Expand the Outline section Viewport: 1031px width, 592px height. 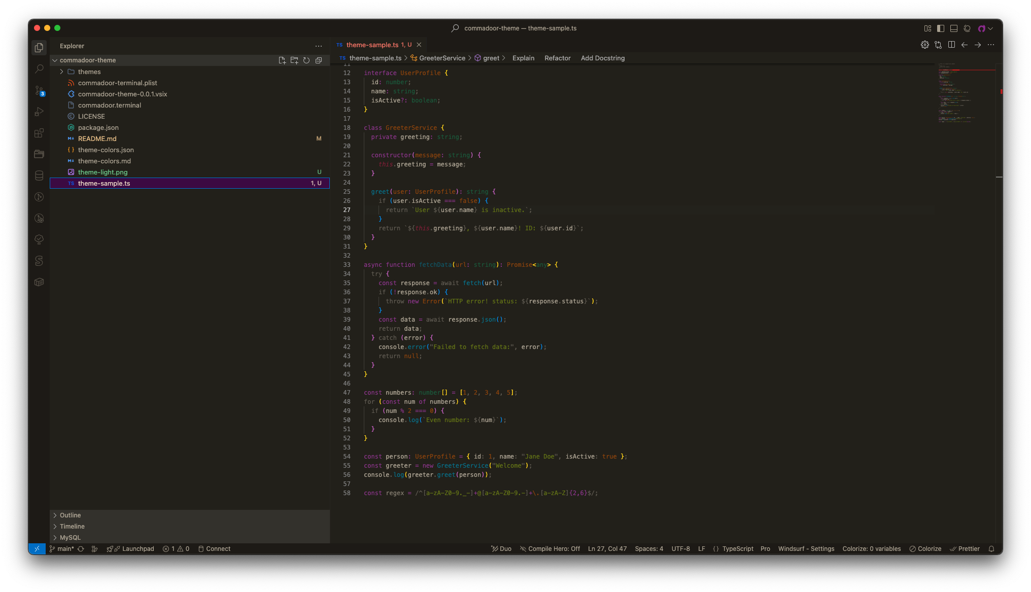click(x=190, y=515)
